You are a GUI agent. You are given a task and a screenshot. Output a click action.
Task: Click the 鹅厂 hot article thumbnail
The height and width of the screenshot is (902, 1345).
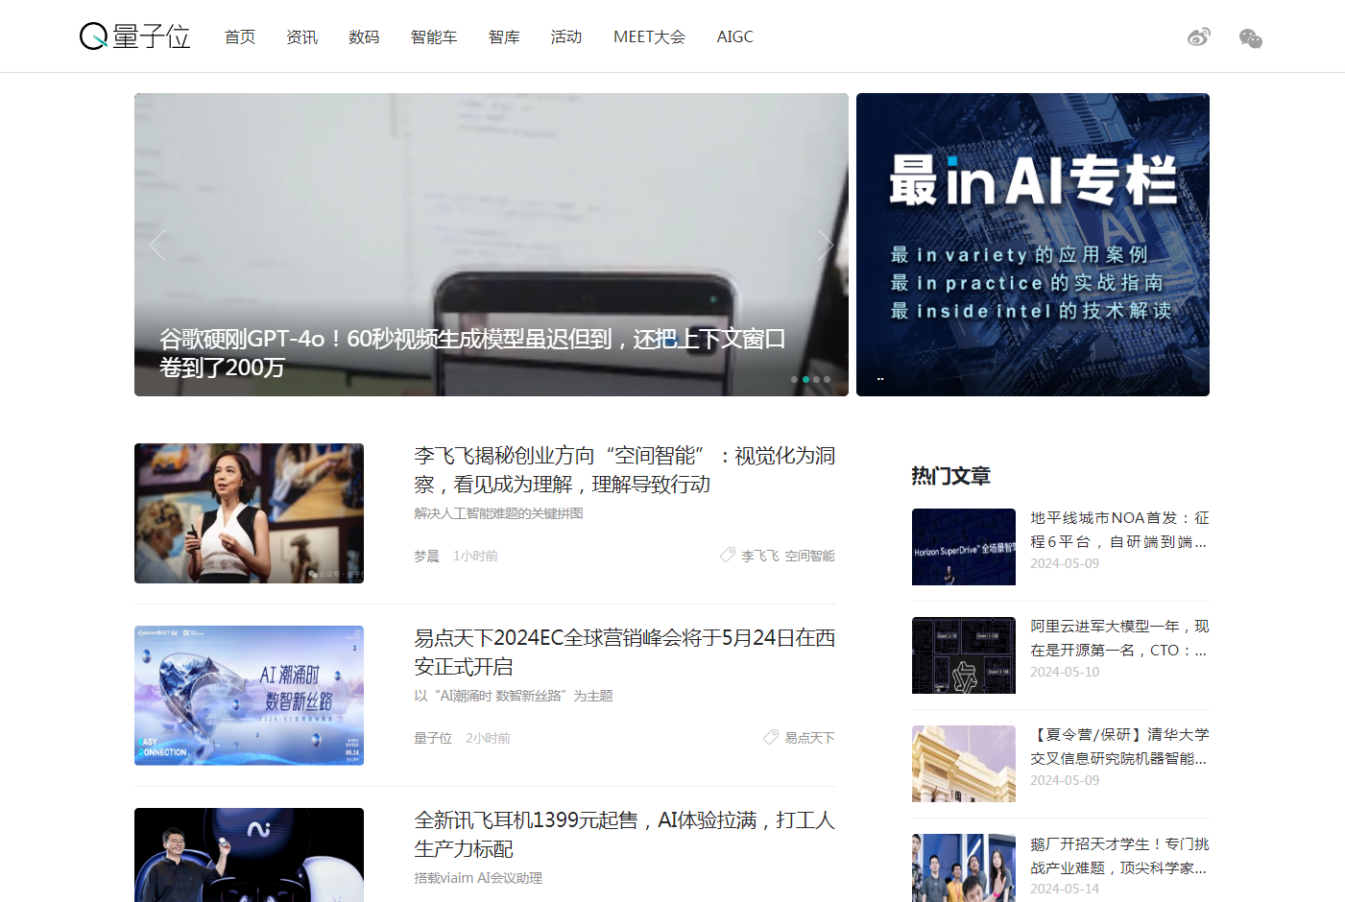pyautogui.click(x=964, y=867)
